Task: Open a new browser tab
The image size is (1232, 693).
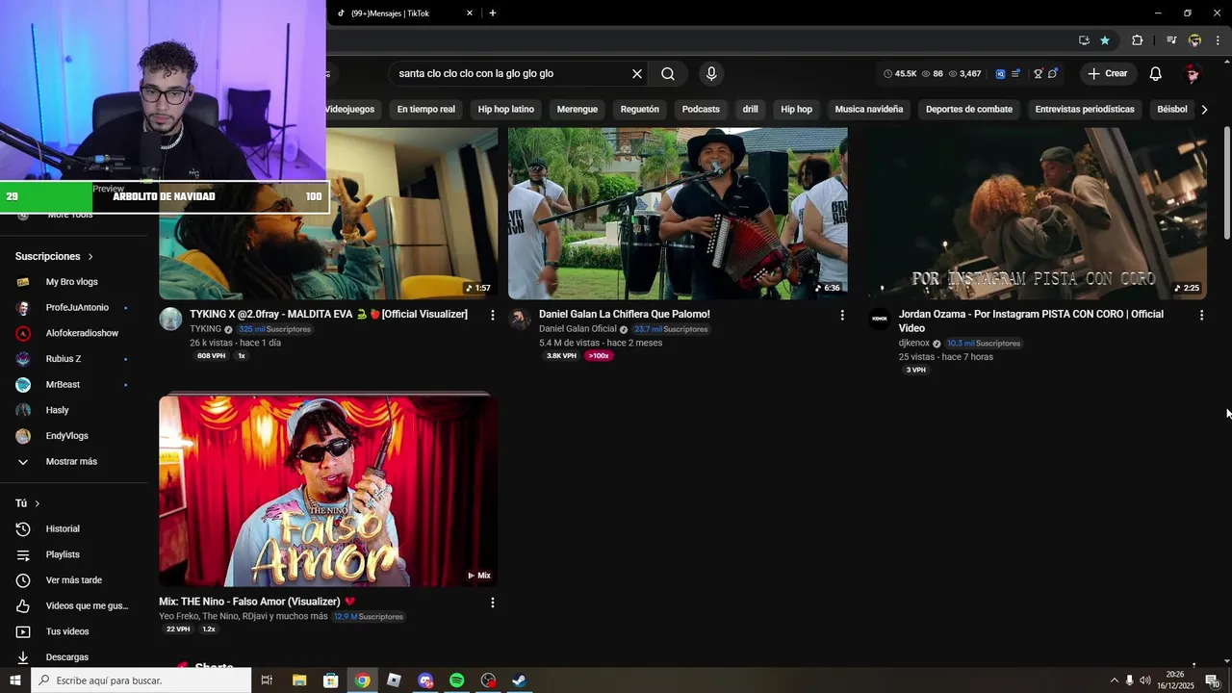Action: [493, 13]
